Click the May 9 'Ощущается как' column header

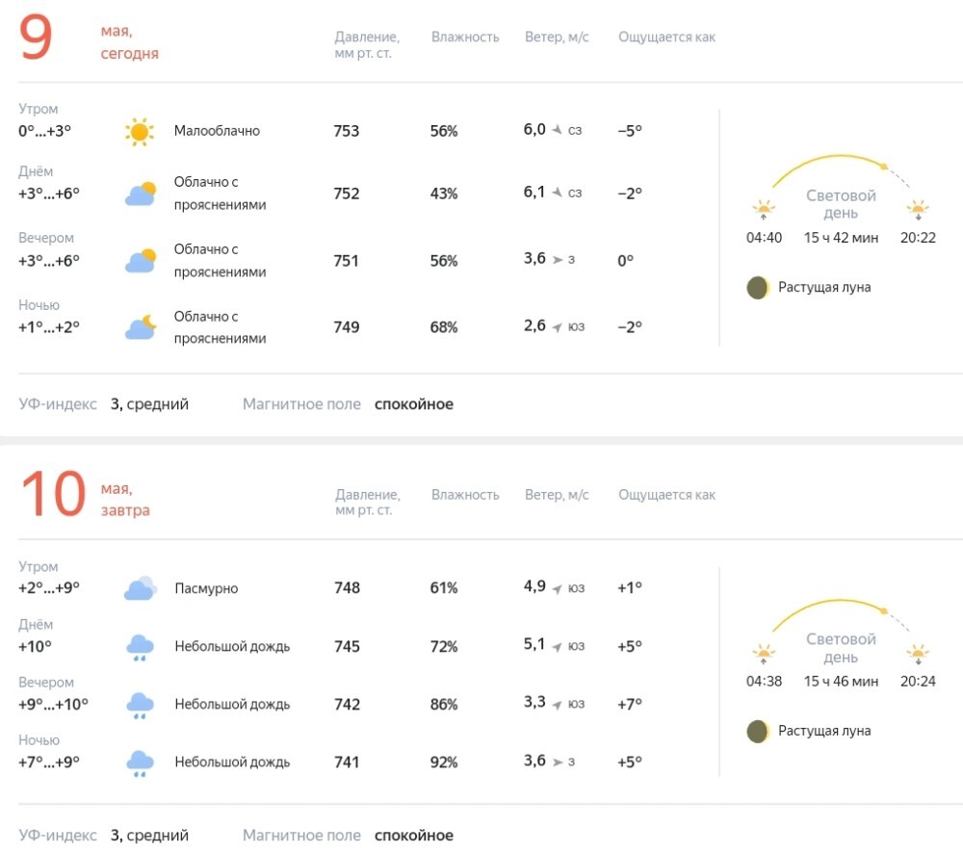tap(666, 37)
